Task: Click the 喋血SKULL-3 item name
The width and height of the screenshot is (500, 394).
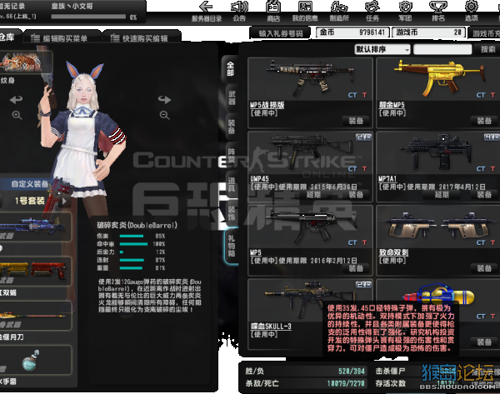Action: tap(271, 327)
